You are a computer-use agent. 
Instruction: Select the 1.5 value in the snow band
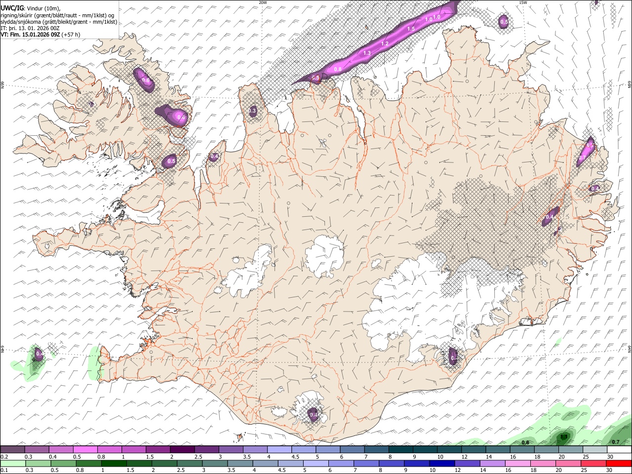tap(411, 29)
